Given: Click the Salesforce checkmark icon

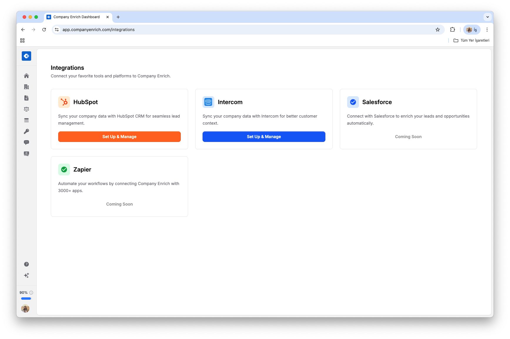Looking at the screenshot, I should tap(353, 102).
